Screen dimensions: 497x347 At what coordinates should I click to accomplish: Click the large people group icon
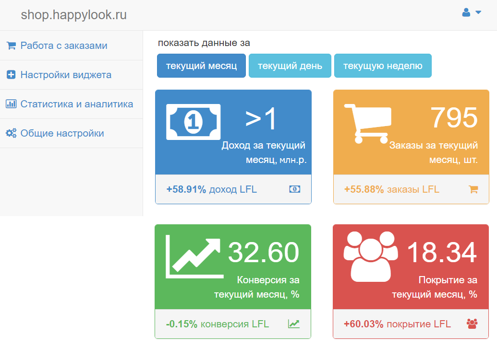click(371, 256)
